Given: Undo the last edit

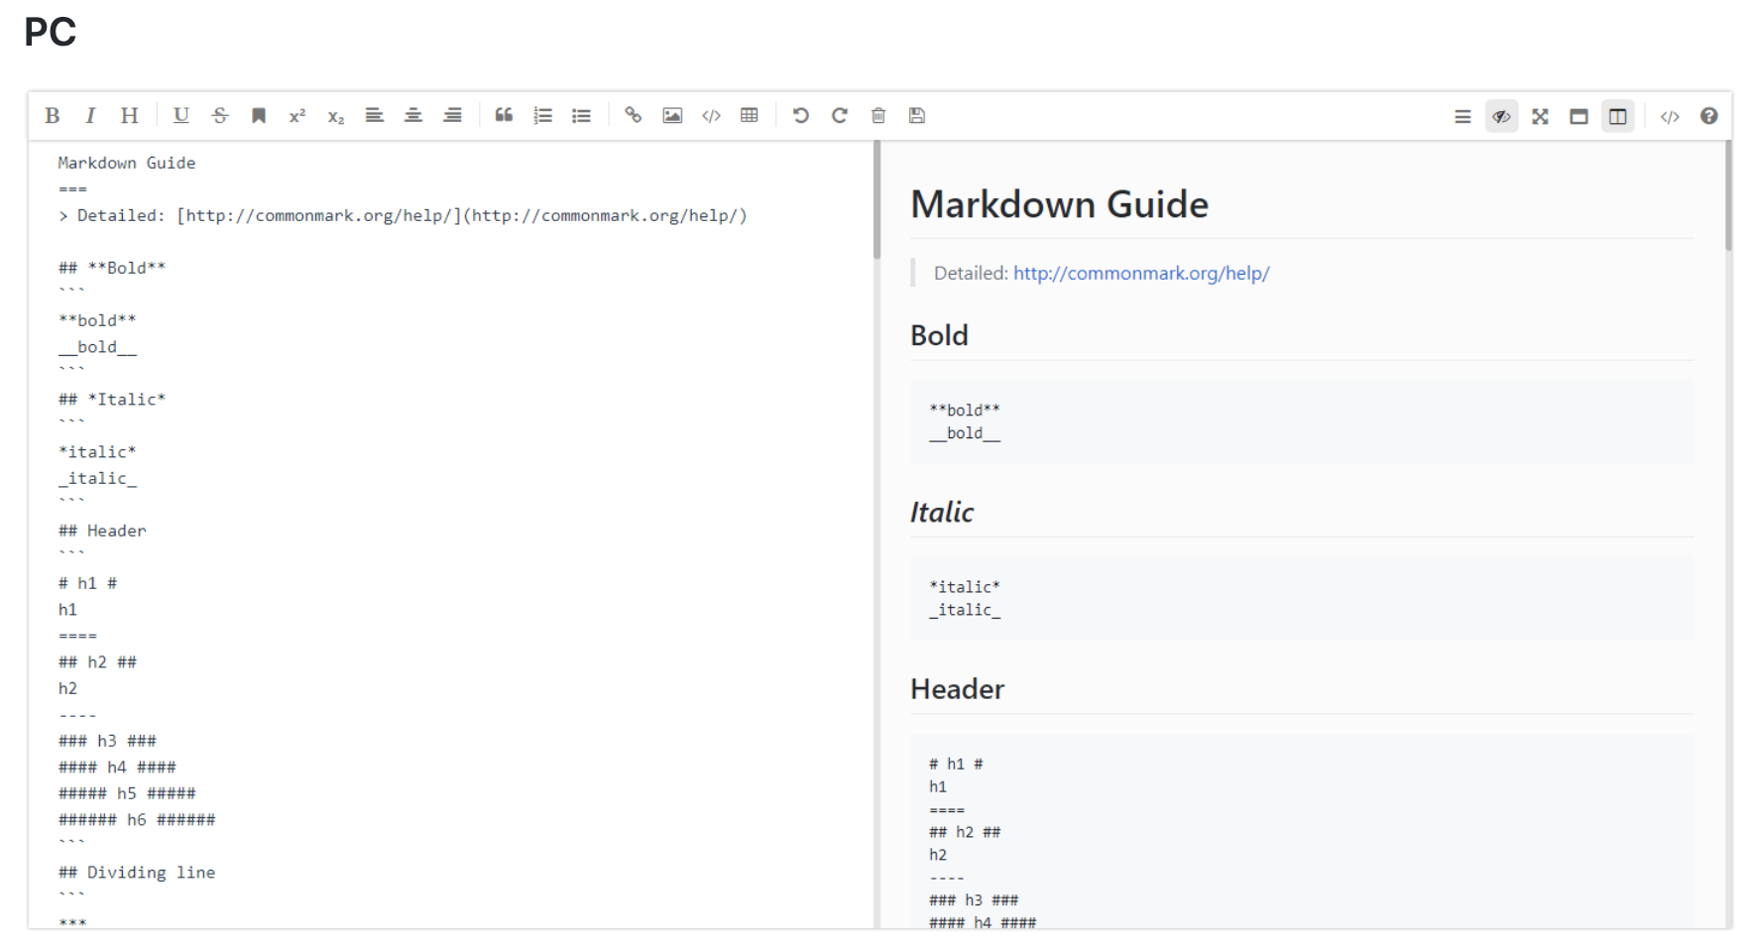Looking at the screenshot, I should [x=801, y=116].
